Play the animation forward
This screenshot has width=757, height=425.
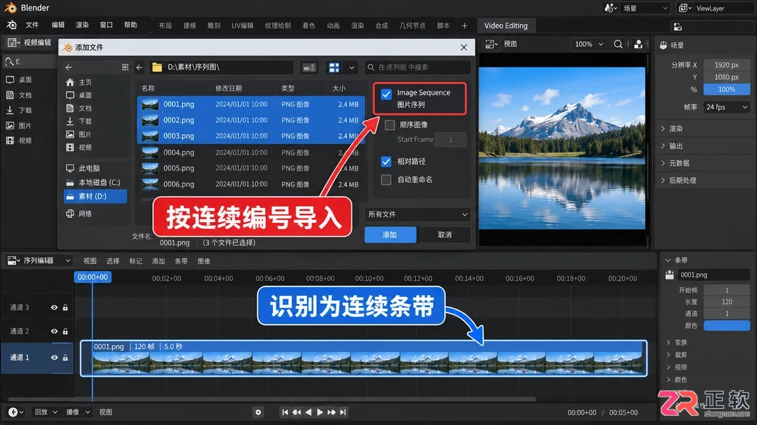pyautogui.click(x=320, y=412)
